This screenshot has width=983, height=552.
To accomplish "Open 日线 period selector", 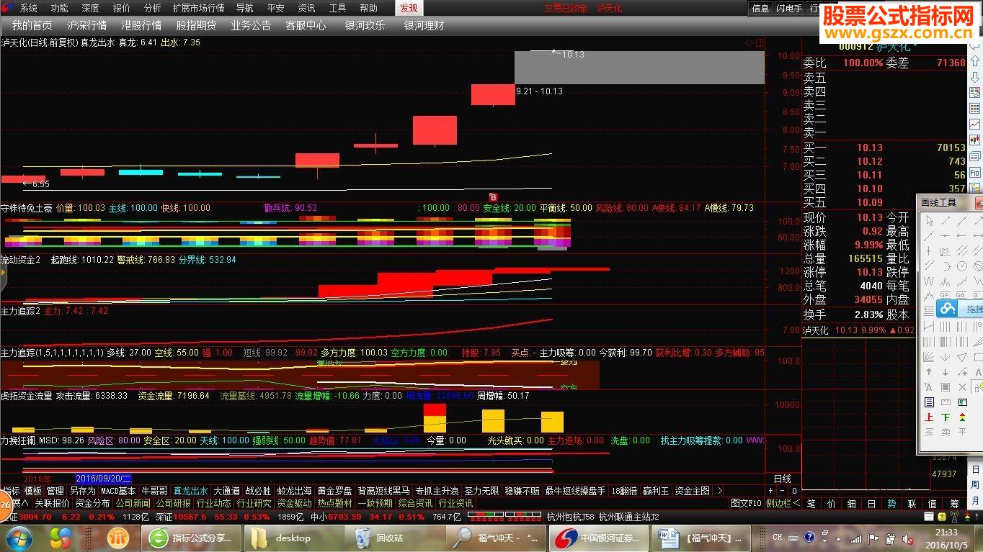I will click(x=783, y=479).
